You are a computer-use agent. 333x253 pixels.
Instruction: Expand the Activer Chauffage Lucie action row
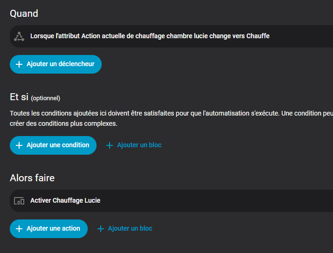[x=65, y=200]
